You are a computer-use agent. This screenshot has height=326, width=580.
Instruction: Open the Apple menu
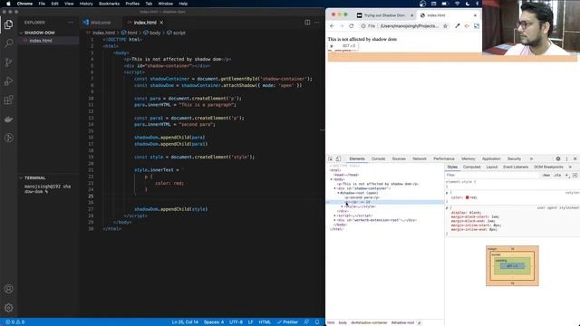pos(8,4)
